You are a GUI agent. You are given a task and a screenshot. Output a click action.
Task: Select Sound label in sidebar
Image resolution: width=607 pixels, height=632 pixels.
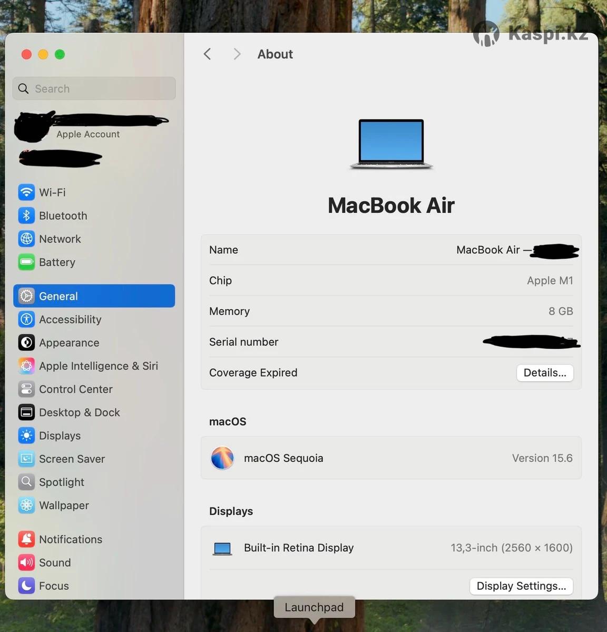[x=55, y=562]
